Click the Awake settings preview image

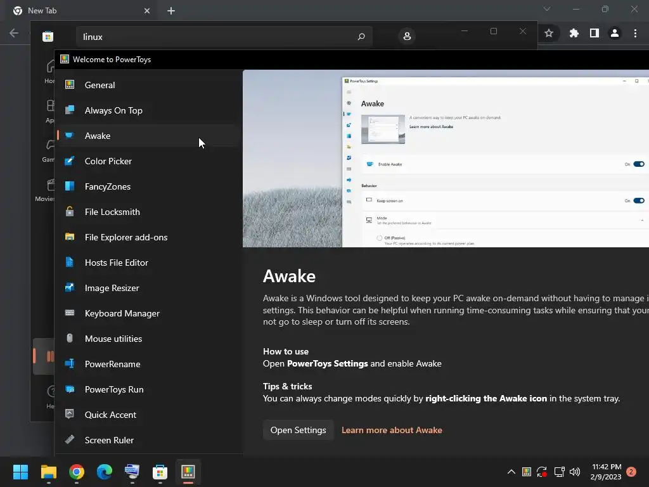(x=446, y=159)
